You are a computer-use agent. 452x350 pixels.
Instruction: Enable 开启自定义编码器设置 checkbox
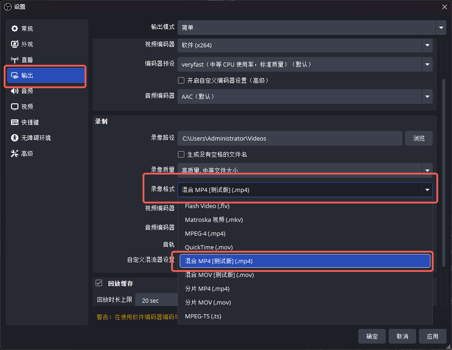pos(181,80)
